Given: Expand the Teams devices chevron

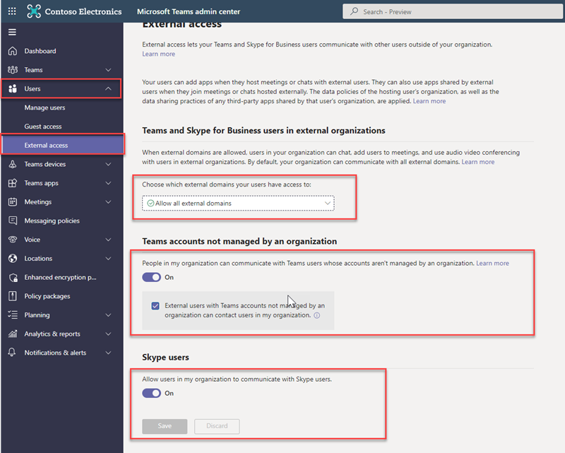Looking at the screenshot, I should (x=108, y=164).
